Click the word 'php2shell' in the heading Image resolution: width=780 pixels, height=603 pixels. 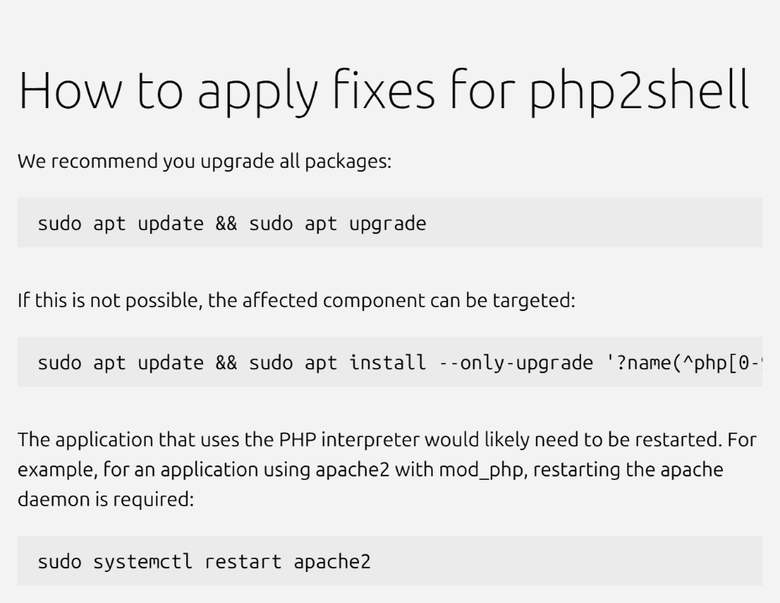tap(639, 92)
